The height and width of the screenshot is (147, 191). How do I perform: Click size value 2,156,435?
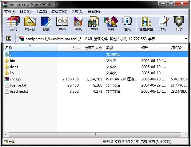pyautogui.click(x=71, y=79)
